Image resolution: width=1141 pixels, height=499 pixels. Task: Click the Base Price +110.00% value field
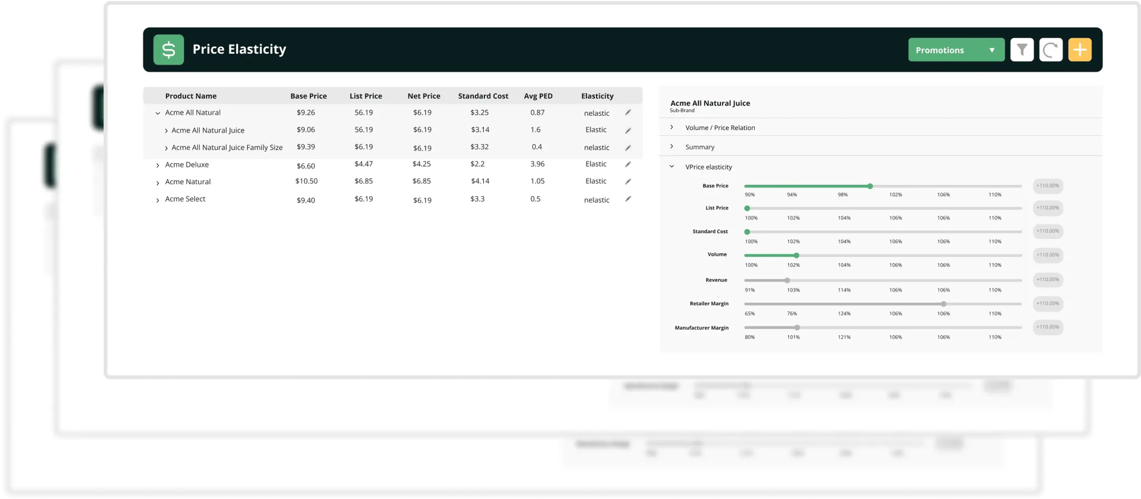coord(1048,186)
